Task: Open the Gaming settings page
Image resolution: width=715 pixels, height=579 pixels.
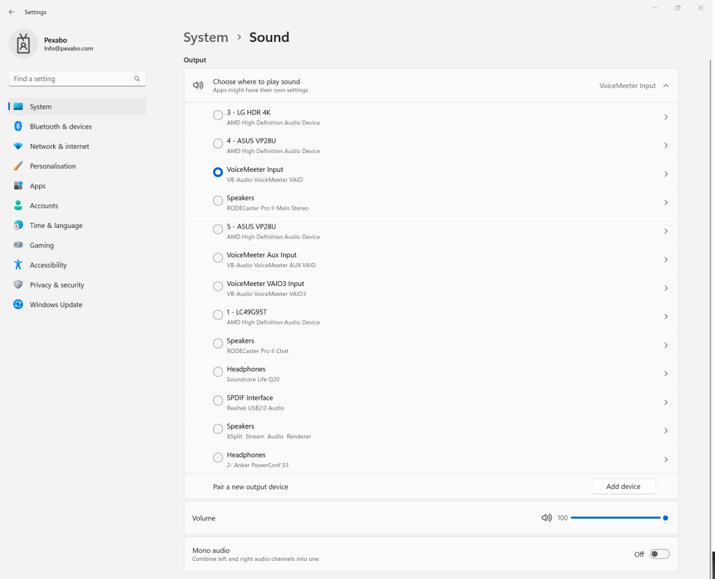Action: (x=77, y=245)
